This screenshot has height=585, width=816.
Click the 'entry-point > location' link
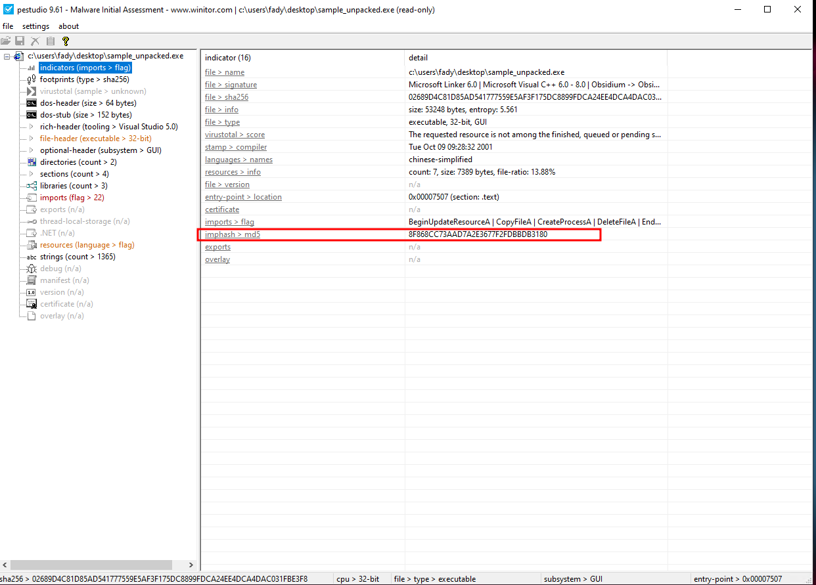pyautogui.click(x=243, y=197)
